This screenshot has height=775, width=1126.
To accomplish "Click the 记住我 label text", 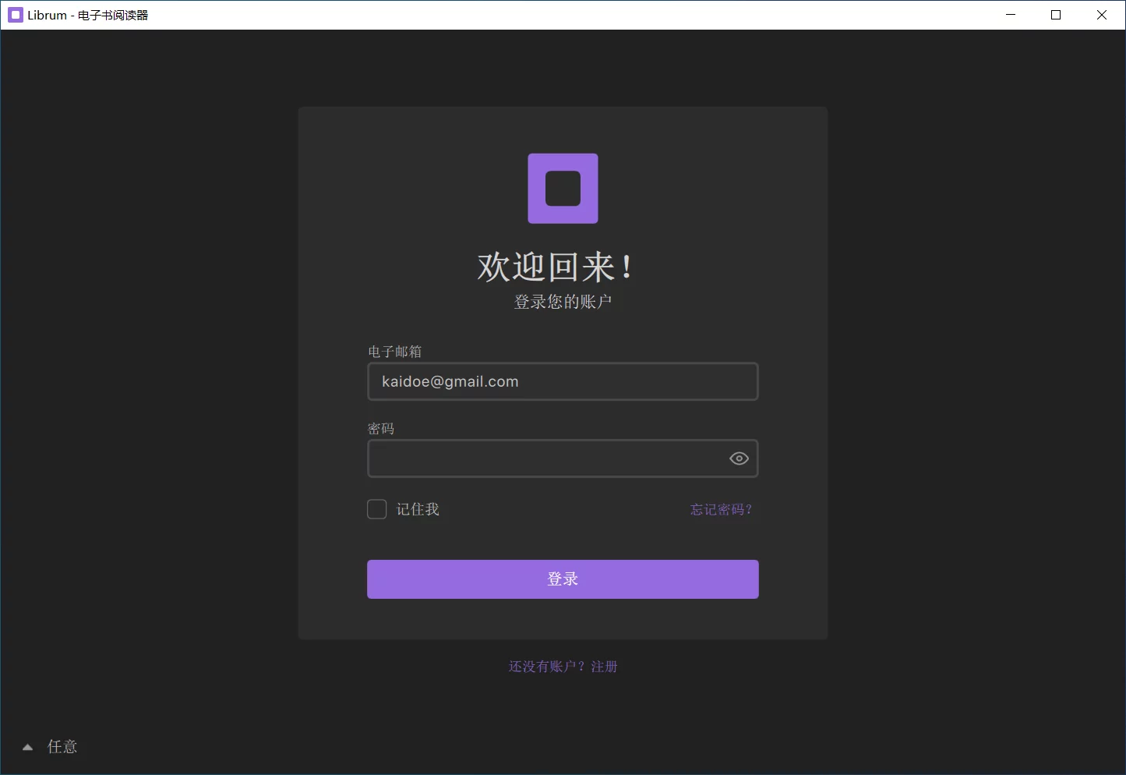I will point(418,509).
